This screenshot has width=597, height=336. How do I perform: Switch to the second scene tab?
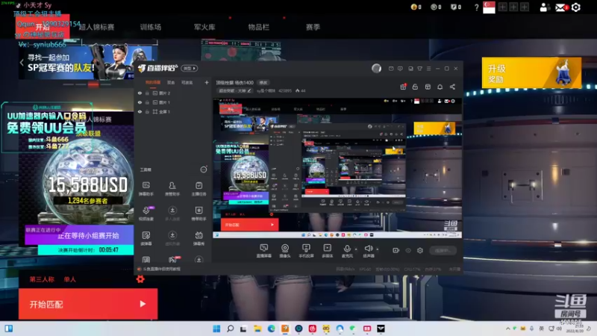tap(171, 83)
